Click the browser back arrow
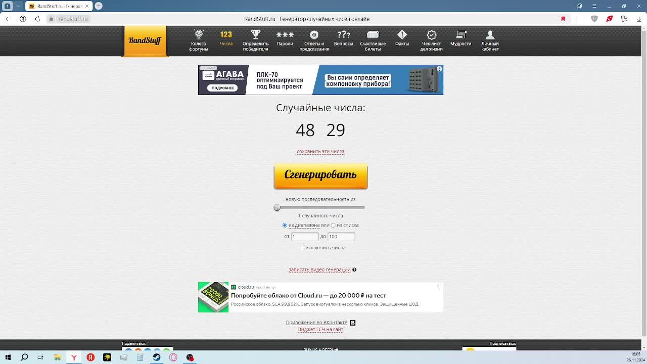 coord(8,19)
